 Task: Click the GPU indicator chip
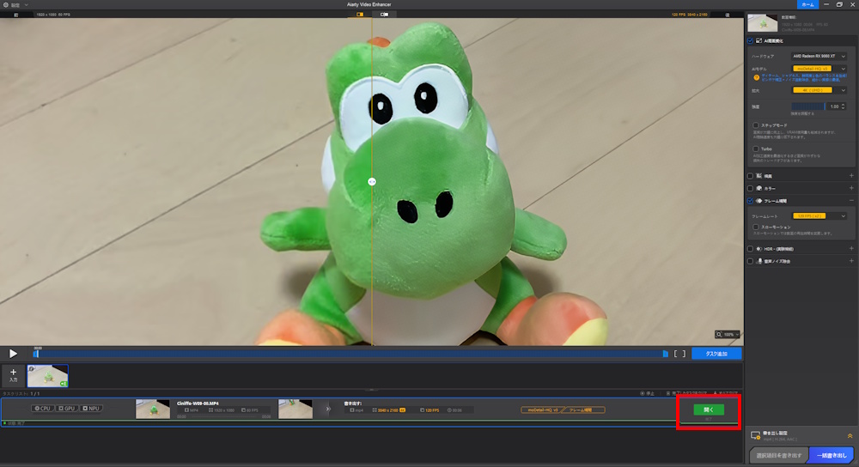point(67,409)
